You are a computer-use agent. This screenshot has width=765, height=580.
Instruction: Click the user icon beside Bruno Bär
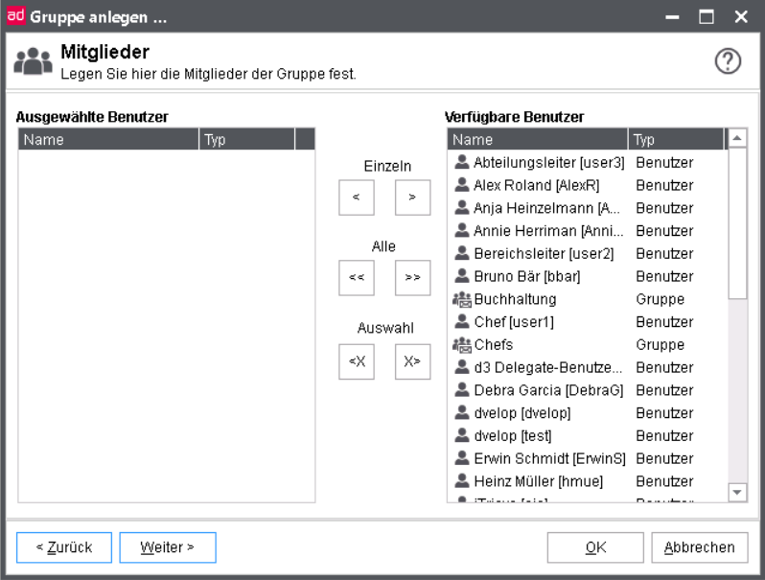(462, 276)
